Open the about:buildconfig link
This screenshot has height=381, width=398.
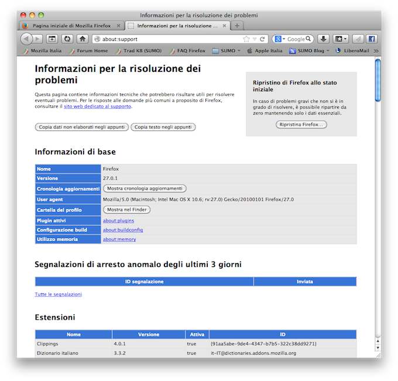(x=123, y=230)
